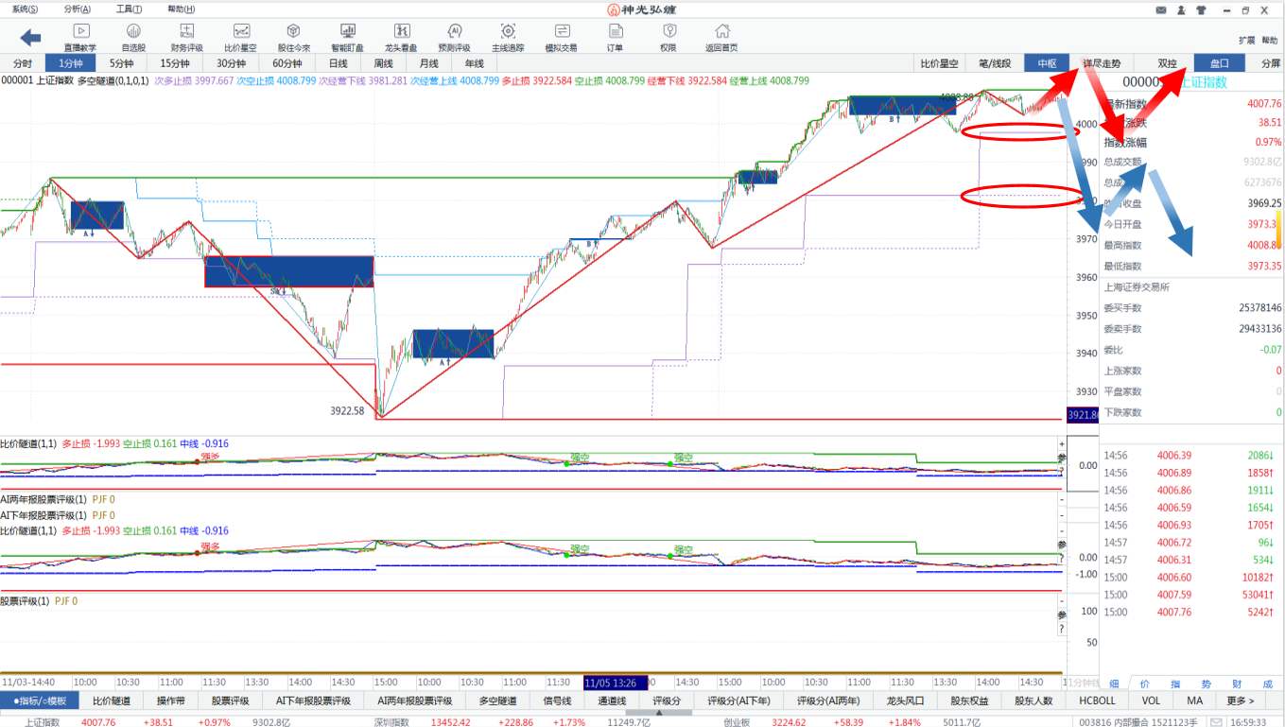Toggle the 中枢 display button
This screenshot has height=727, width=1285.
click(1047, 63)
